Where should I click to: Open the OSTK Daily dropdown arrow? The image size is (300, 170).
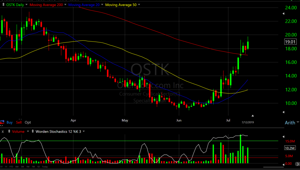click(x=27, y=5)
